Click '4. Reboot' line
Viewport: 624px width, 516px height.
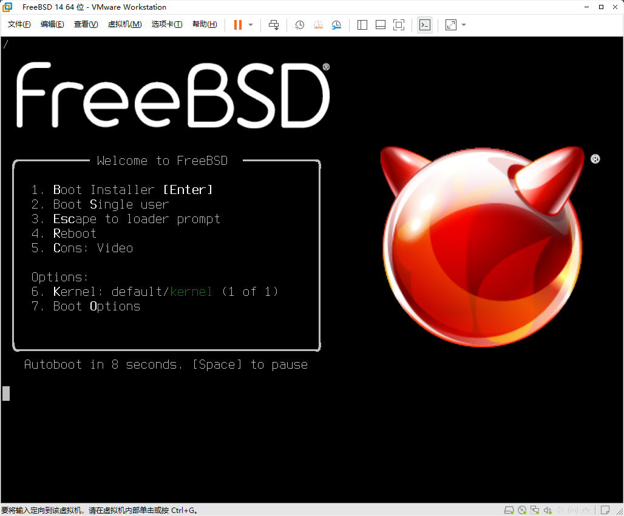point(64,233)
